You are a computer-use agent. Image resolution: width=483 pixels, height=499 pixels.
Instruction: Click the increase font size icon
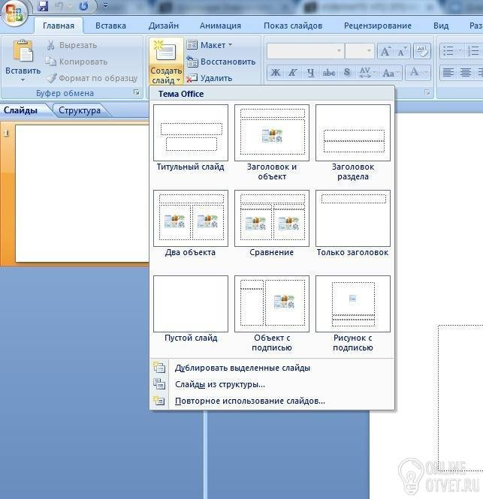(x=385, y=51)
